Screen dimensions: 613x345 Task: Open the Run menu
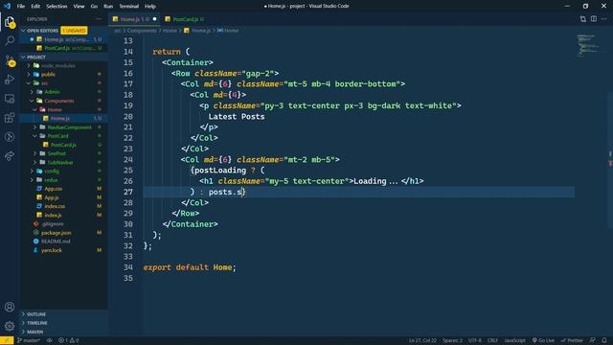click(x=108, y=7)
